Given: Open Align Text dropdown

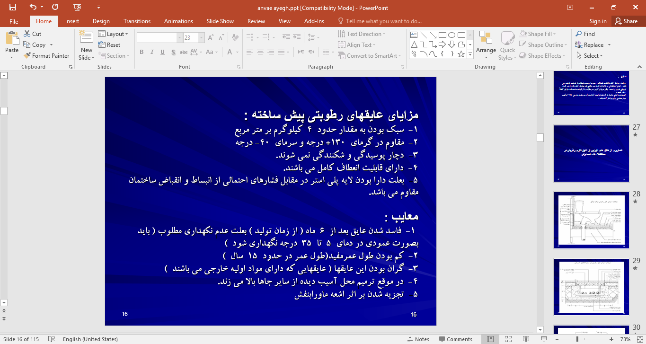Looking at the screenshot, I should [356, 45].
